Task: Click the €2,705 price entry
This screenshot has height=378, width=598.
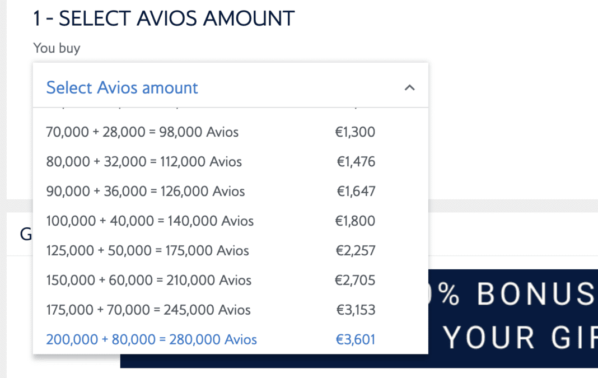Action: pos(355,281)
